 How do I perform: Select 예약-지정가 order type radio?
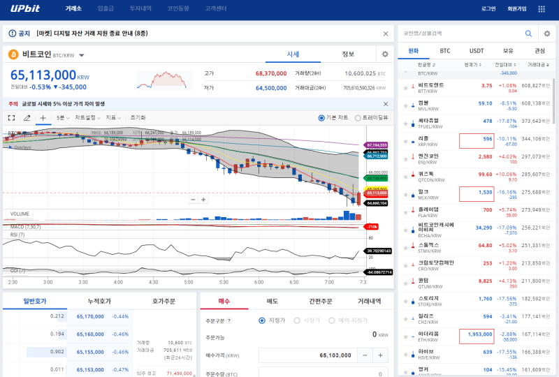click(331, 320)
